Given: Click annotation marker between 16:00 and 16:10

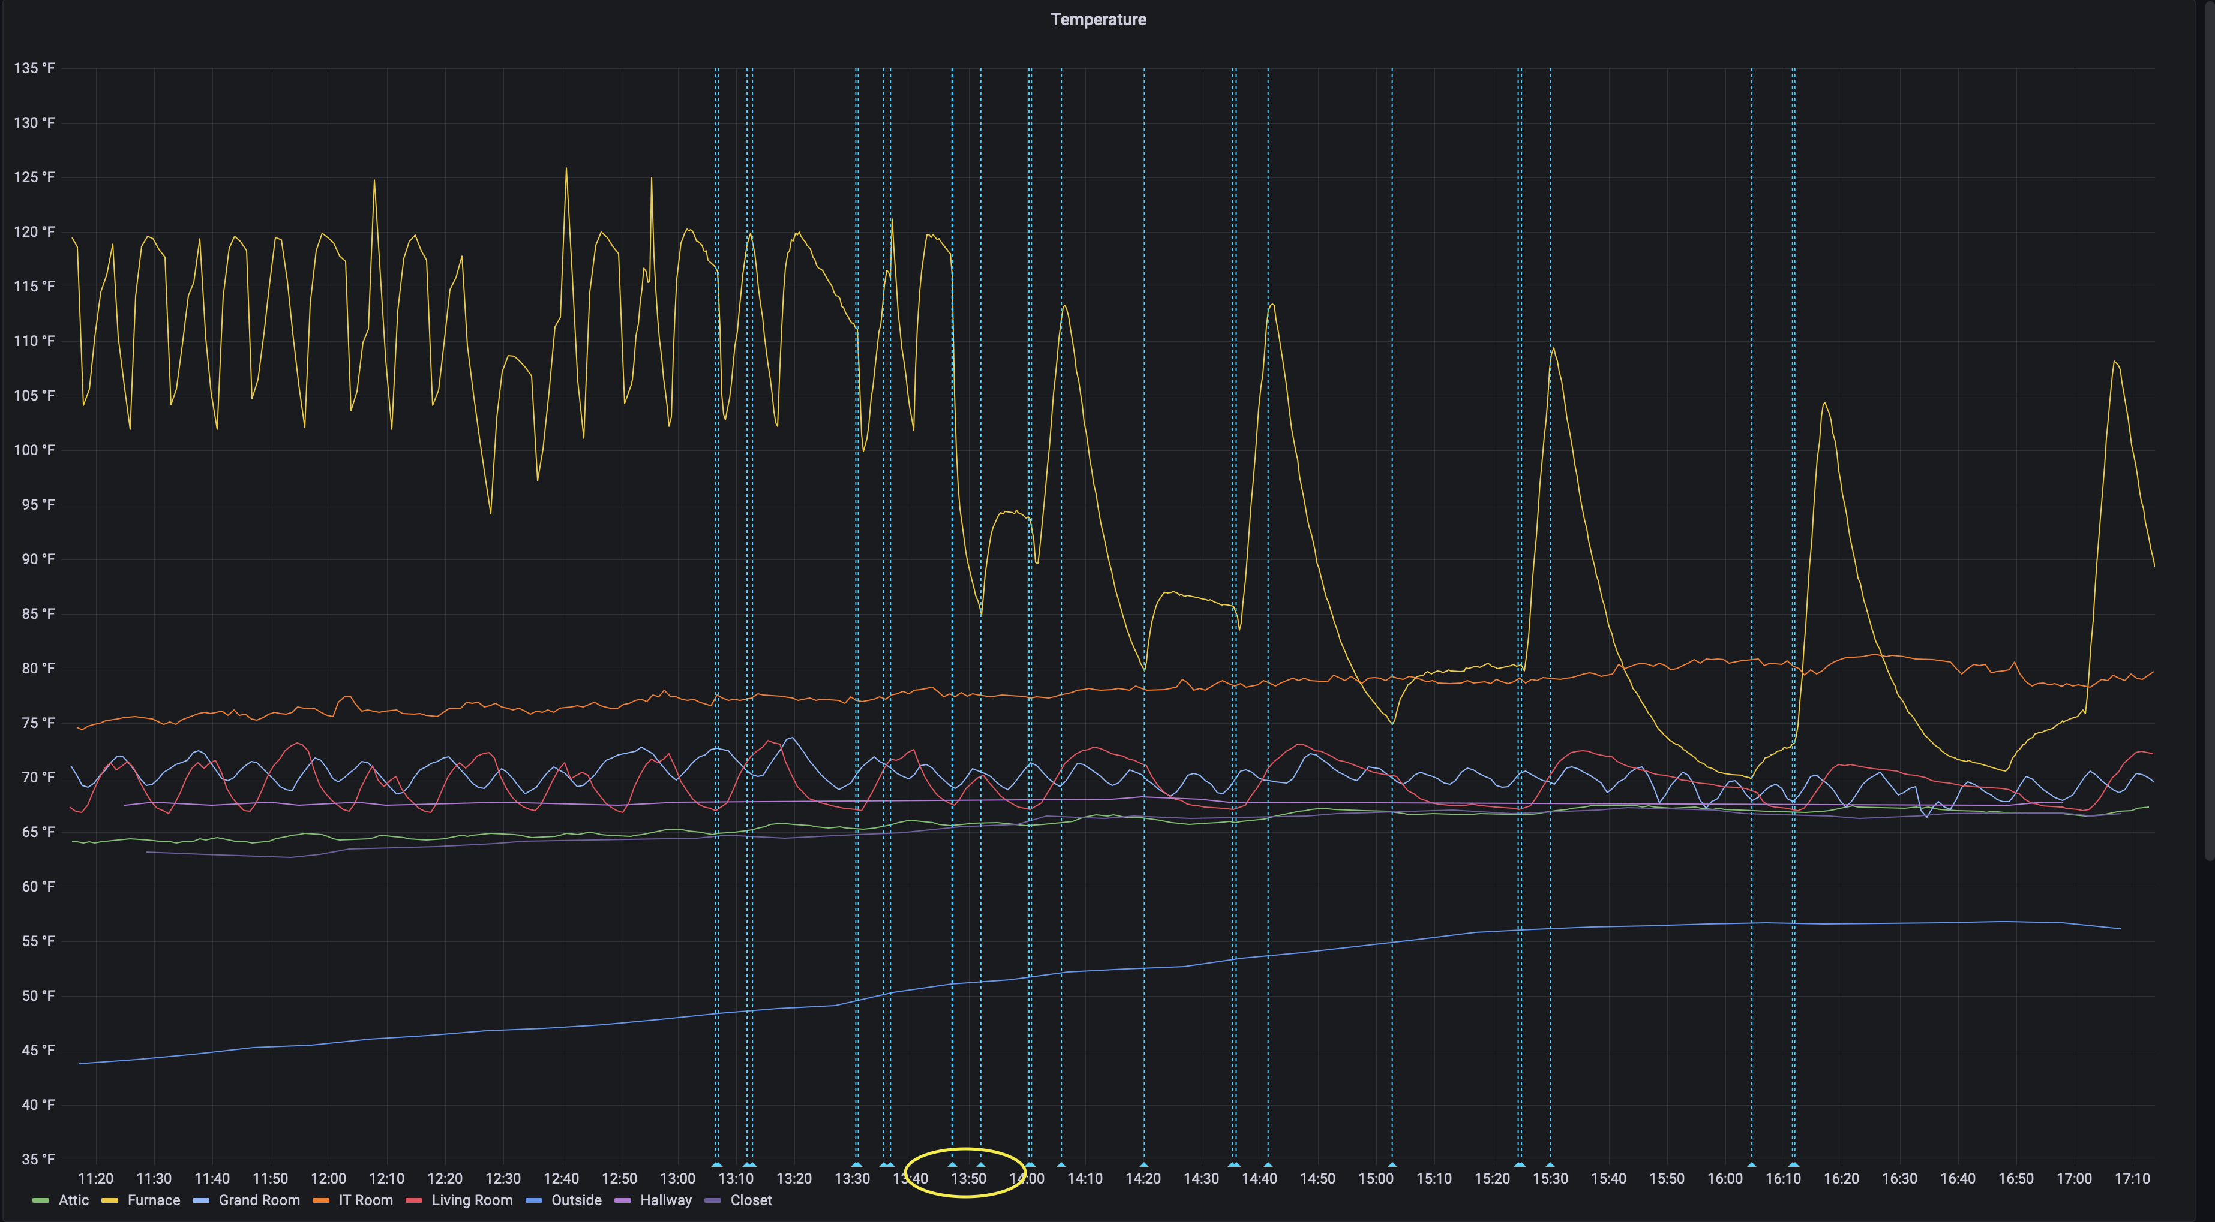Looking at the screenshot, I should click(1751, 1164).
